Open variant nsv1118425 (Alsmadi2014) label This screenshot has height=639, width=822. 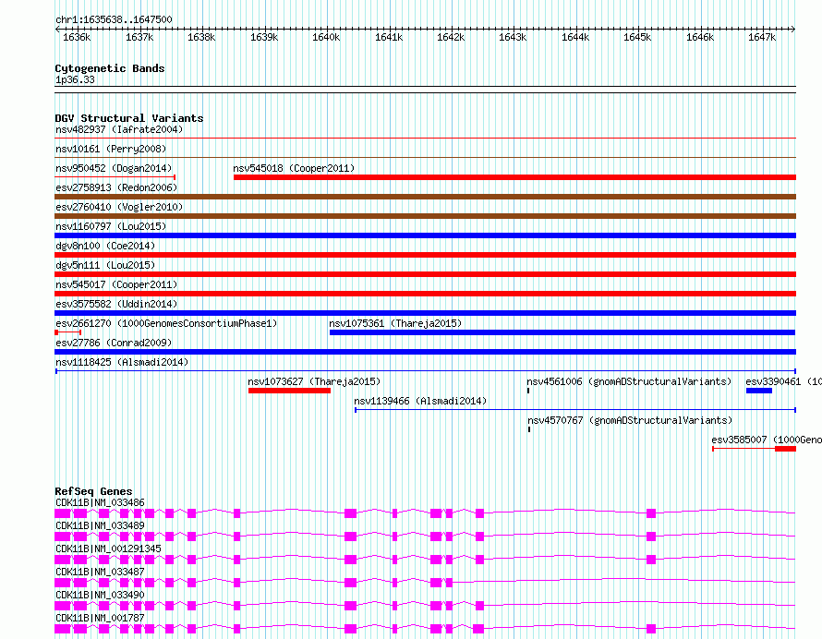point(122,362)
